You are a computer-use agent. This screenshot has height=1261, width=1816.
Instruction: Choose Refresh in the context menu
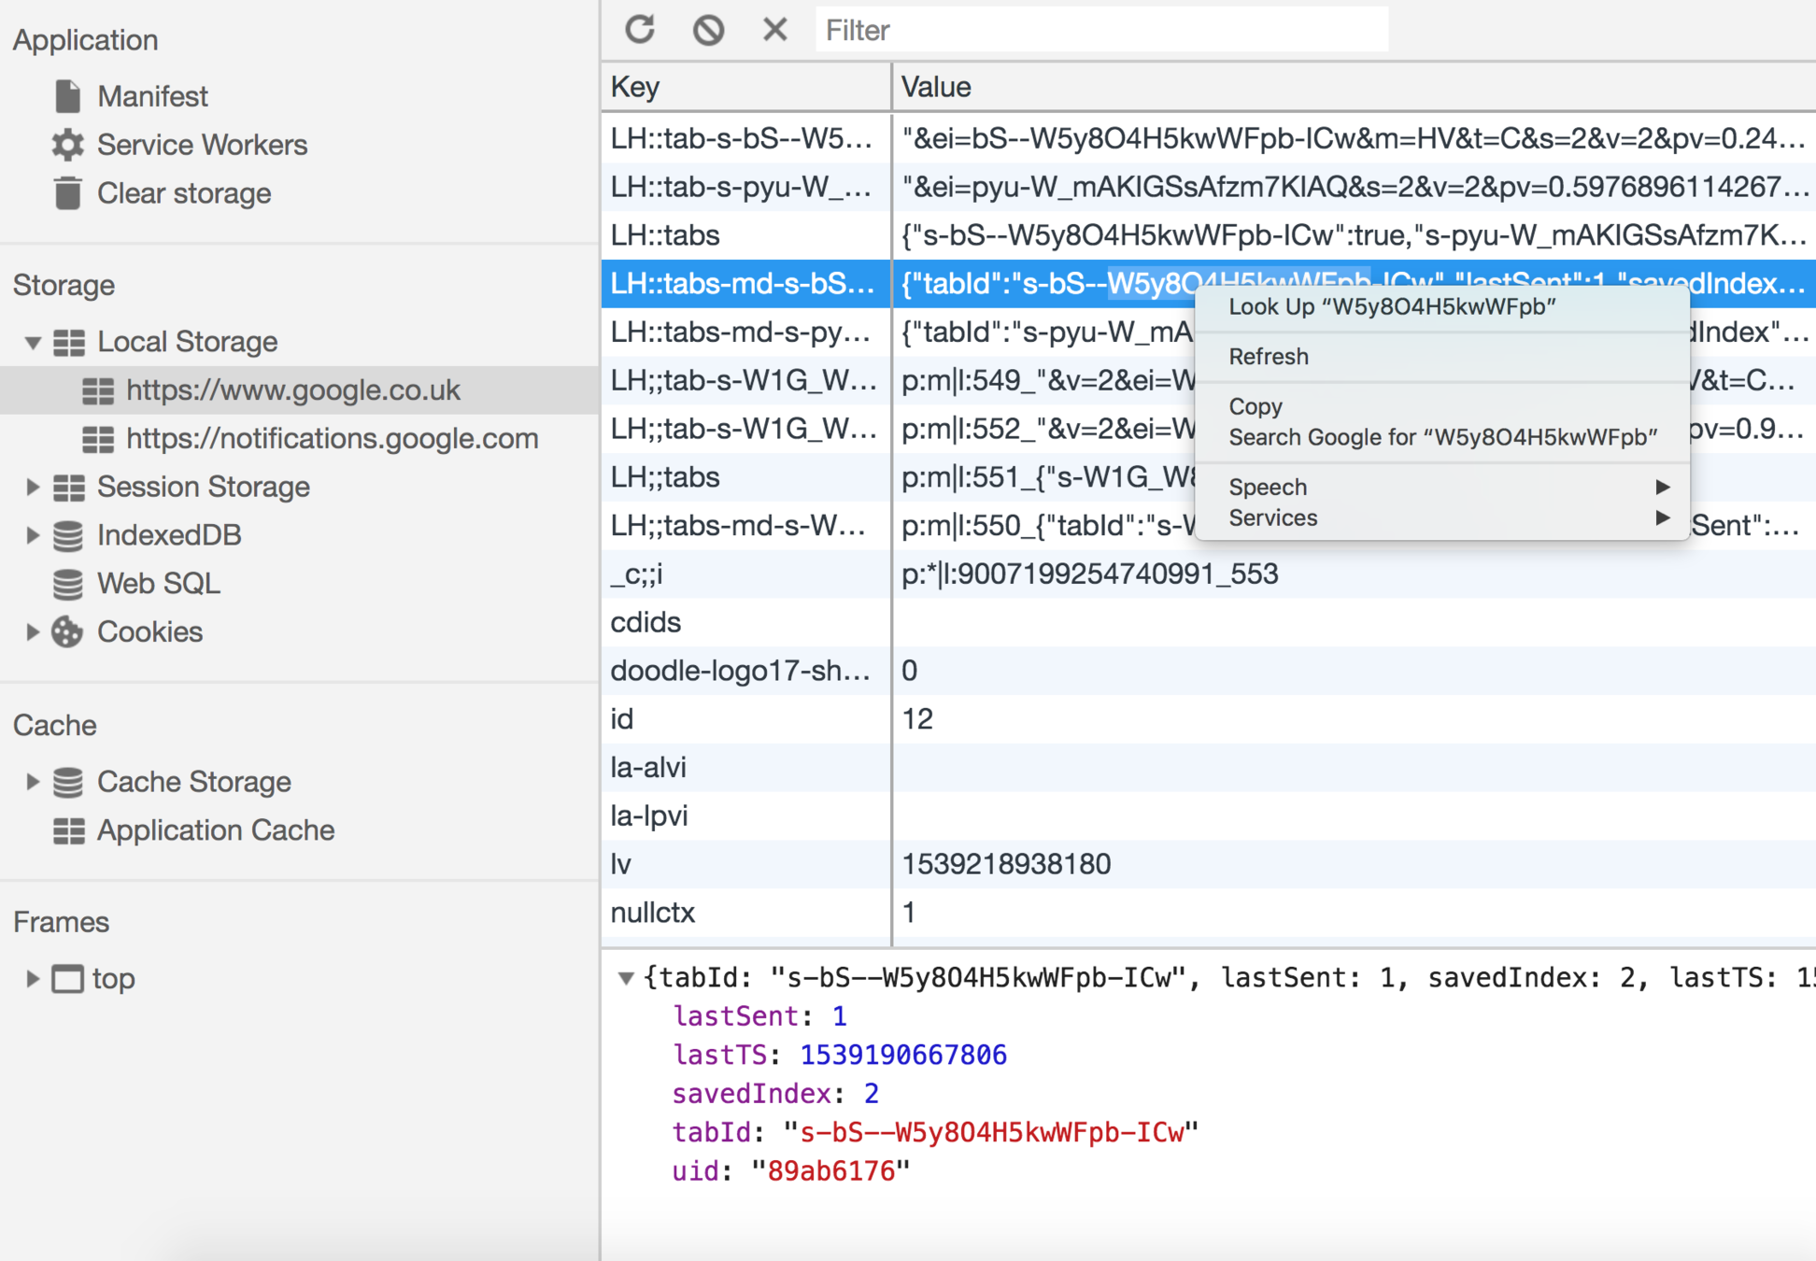click(x=1268, y=357)
